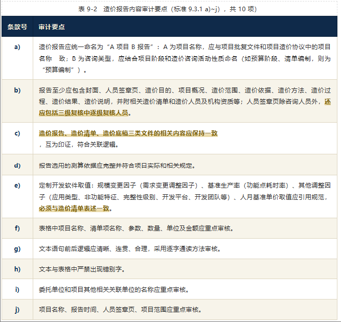Select clause label 'i)'
This screenshot has height=322, width=341.
pos(17,290)
